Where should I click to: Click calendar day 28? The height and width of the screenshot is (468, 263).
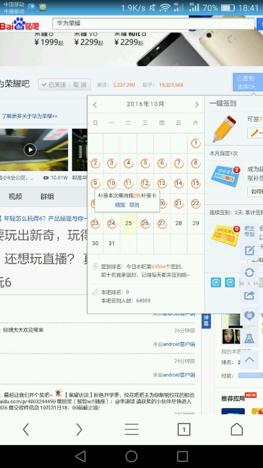(179, 223)
